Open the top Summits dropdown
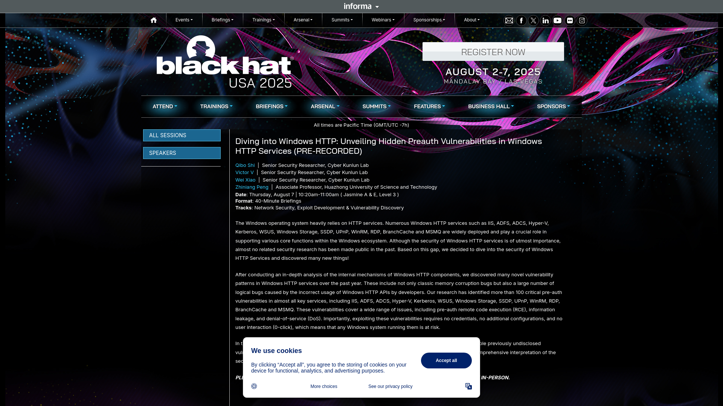Screen dimensions: 723x406 342,20
